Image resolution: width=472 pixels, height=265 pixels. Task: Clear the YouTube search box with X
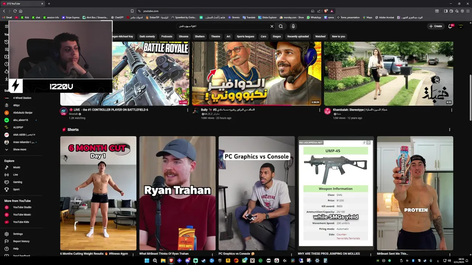272,26
